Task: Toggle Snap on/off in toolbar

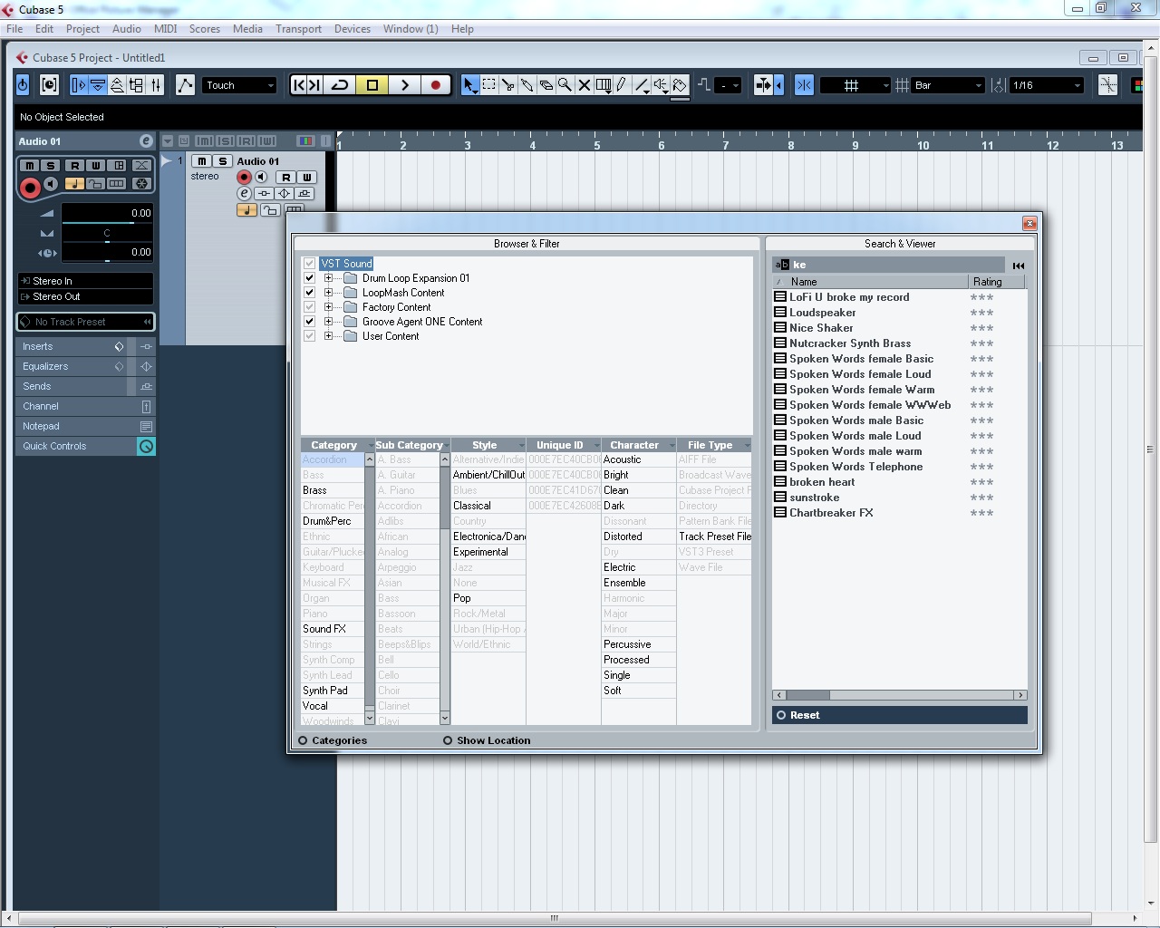Action: point(804,85)
